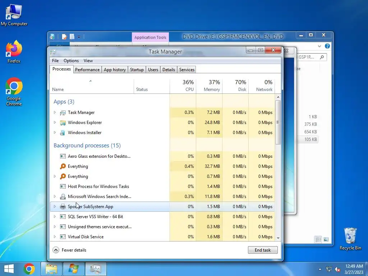Image resolution: width=368 pixels, height=276 pixels.
Task: Click the Spooler SubSystem App printer icon
Action: tap(63, 207)
